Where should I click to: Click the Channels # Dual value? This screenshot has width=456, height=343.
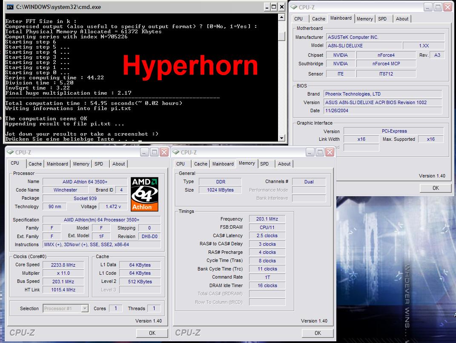(x=309, y=182)
